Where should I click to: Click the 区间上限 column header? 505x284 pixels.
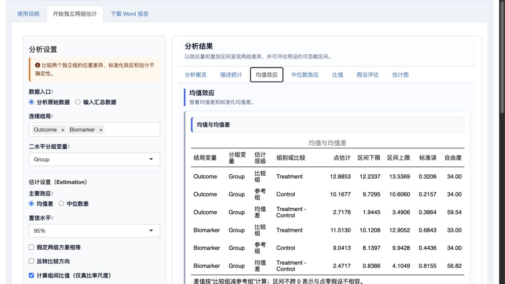point(398,158)
